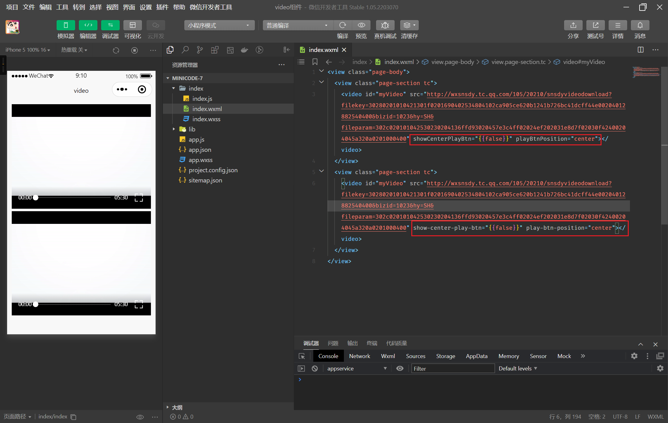668x423 pixels.
Task: Open the Default levels dropdown
Action: 518,368
